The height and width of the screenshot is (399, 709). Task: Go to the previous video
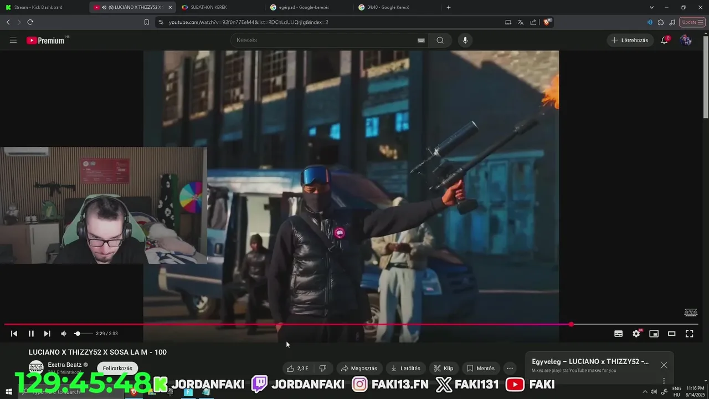click(x=14, y=334)
